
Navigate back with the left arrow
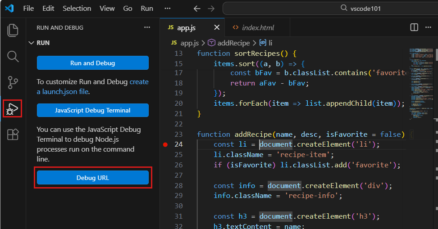[x=196, y=9]
